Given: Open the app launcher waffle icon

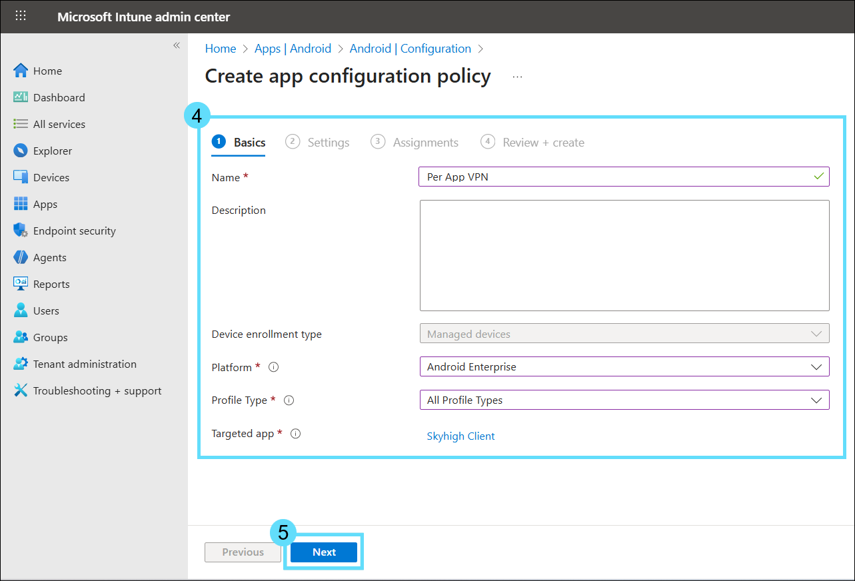Looking at the screenshot, I should pyautogui.click(x=21, y=17).
